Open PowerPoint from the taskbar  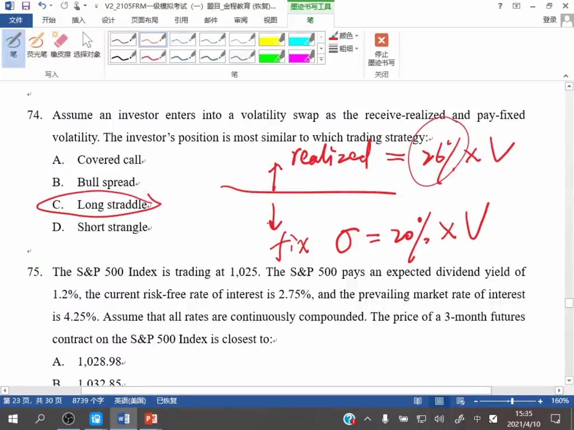(x=151, y=419)
